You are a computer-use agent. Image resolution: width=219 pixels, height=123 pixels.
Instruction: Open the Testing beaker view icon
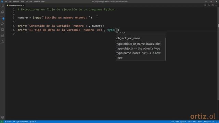3,42
